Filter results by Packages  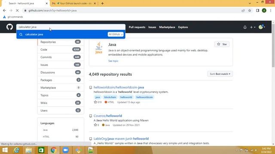61,80
